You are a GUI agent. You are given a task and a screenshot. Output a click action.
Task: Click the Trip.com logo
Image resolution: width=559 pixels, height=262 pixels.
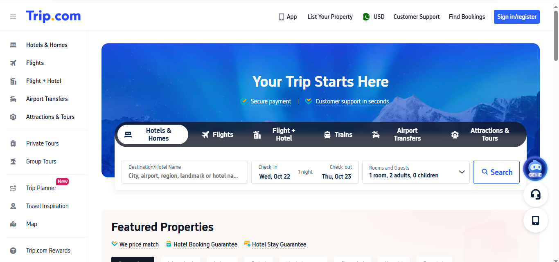click(54, 16)
